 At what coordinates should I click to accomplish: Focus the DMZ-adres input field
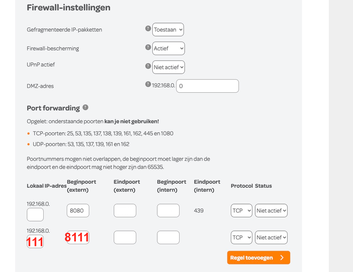[x=207, y=86]
